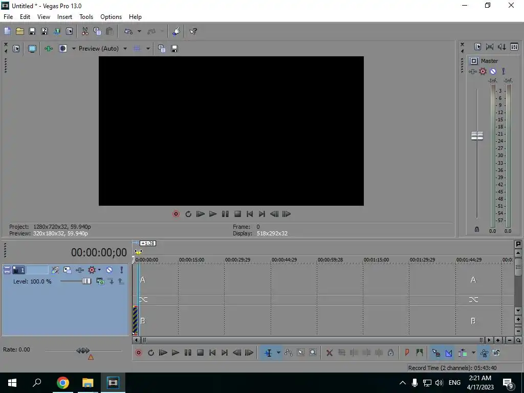Expand Preview (Auto) quality dropdown

pyautogui.click(x=125, y=49)
